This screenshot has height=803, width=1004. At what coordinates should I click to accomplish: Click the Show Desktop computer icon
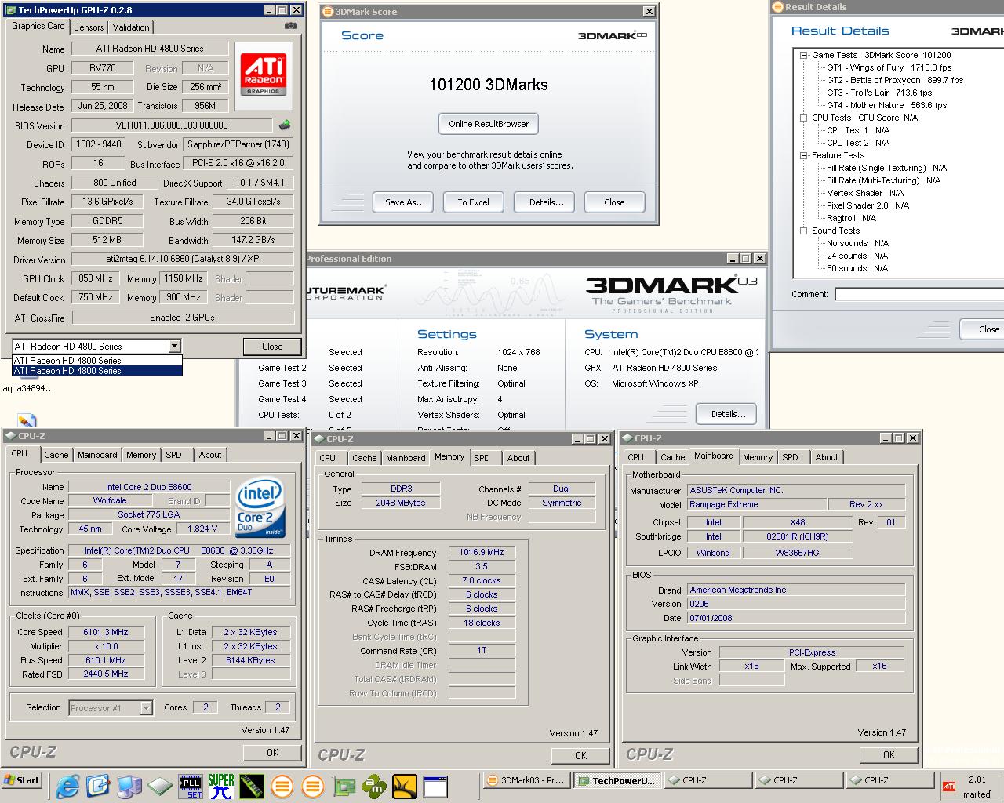click(x=129, y=785)
